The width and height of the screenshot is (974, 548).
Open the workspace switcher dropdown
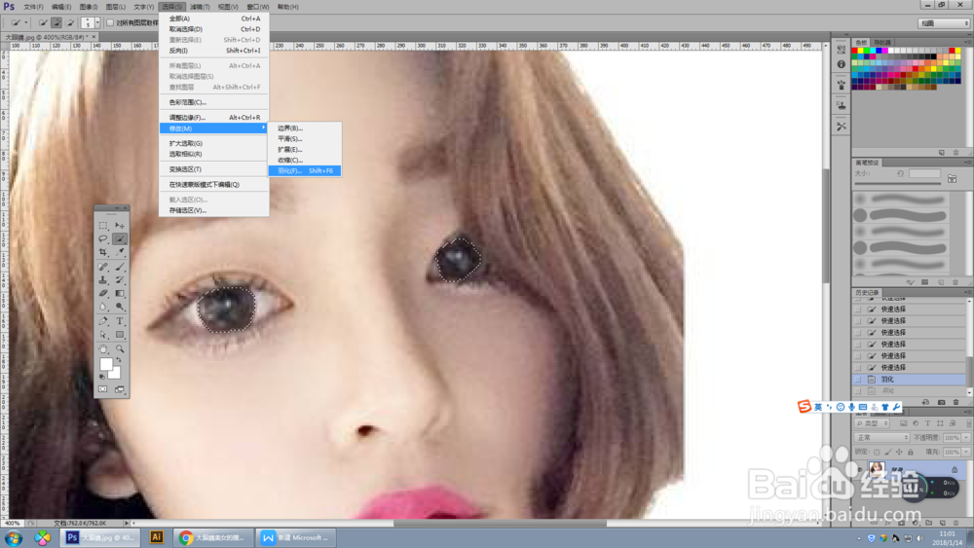[944, 23]
